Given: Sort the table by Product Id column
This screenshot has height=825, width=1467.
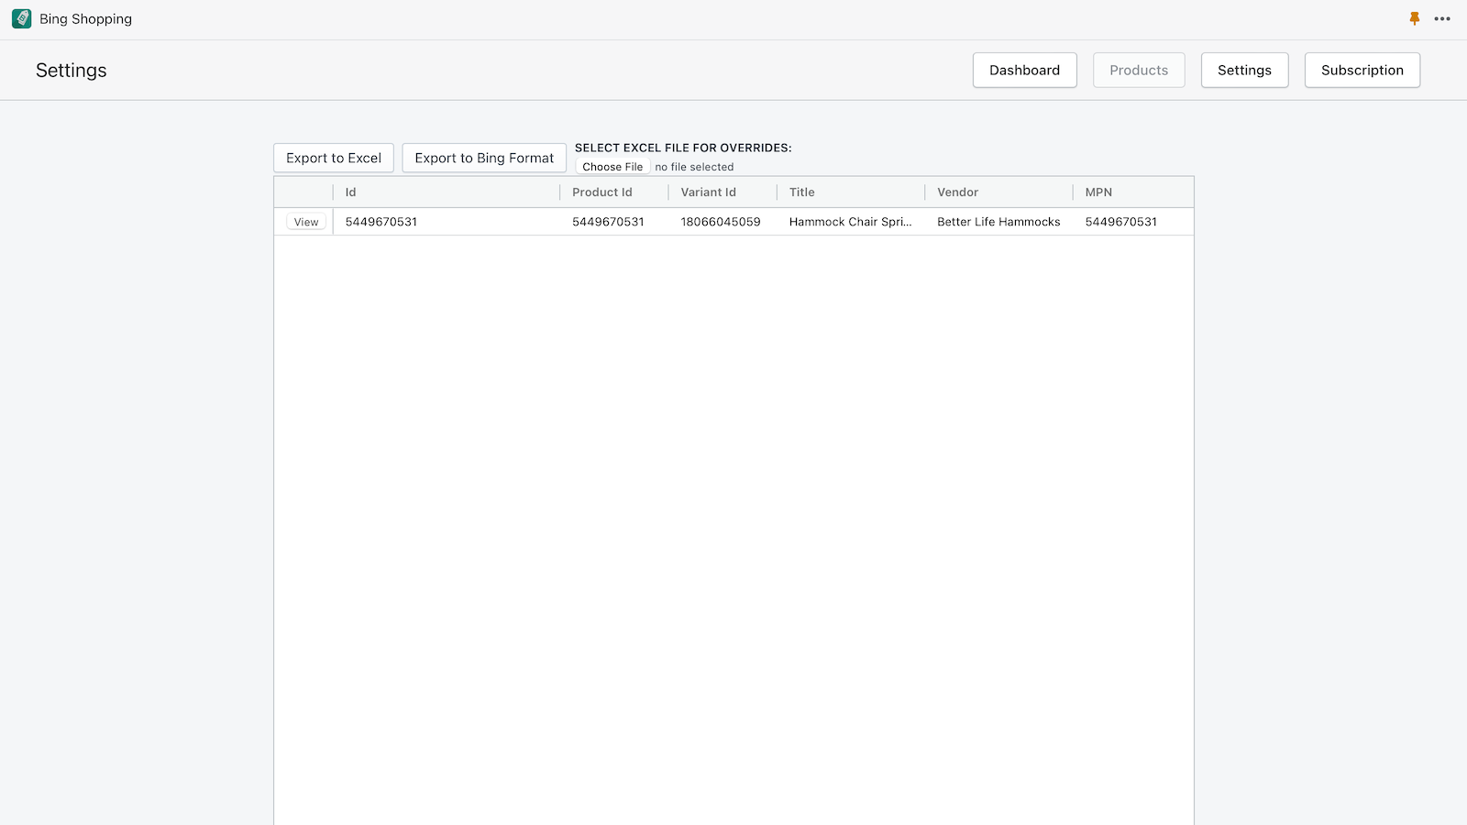Looking at the screenshot, I should (601, 192).
